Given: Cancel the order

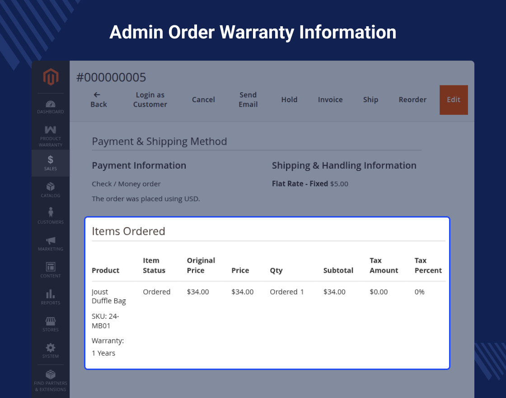Looking at the screenshot, I should (203, 99).
